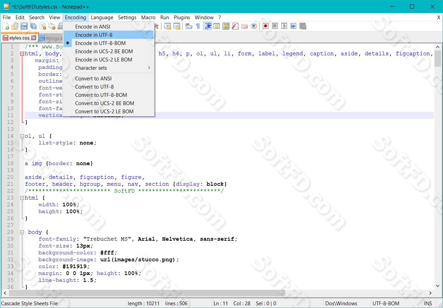Viewport: 443px width, 308px height.
Task: Select Encode in UTF-8
Action: click(109, 35)
